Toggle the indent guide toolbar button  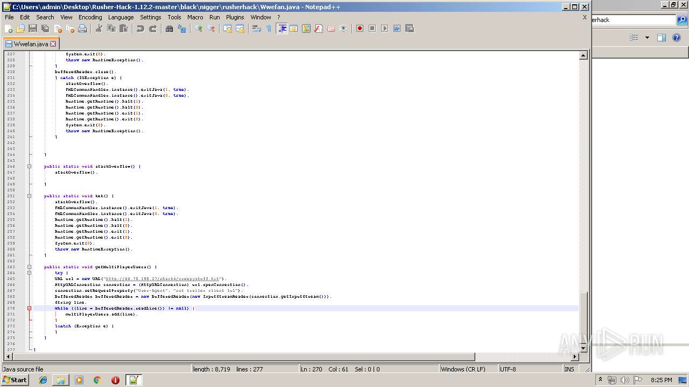(282, 28)
